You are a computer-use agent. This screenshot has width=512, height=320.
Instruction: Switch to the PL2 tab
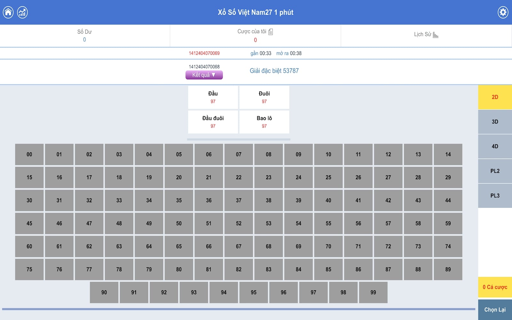coord(495,171)
